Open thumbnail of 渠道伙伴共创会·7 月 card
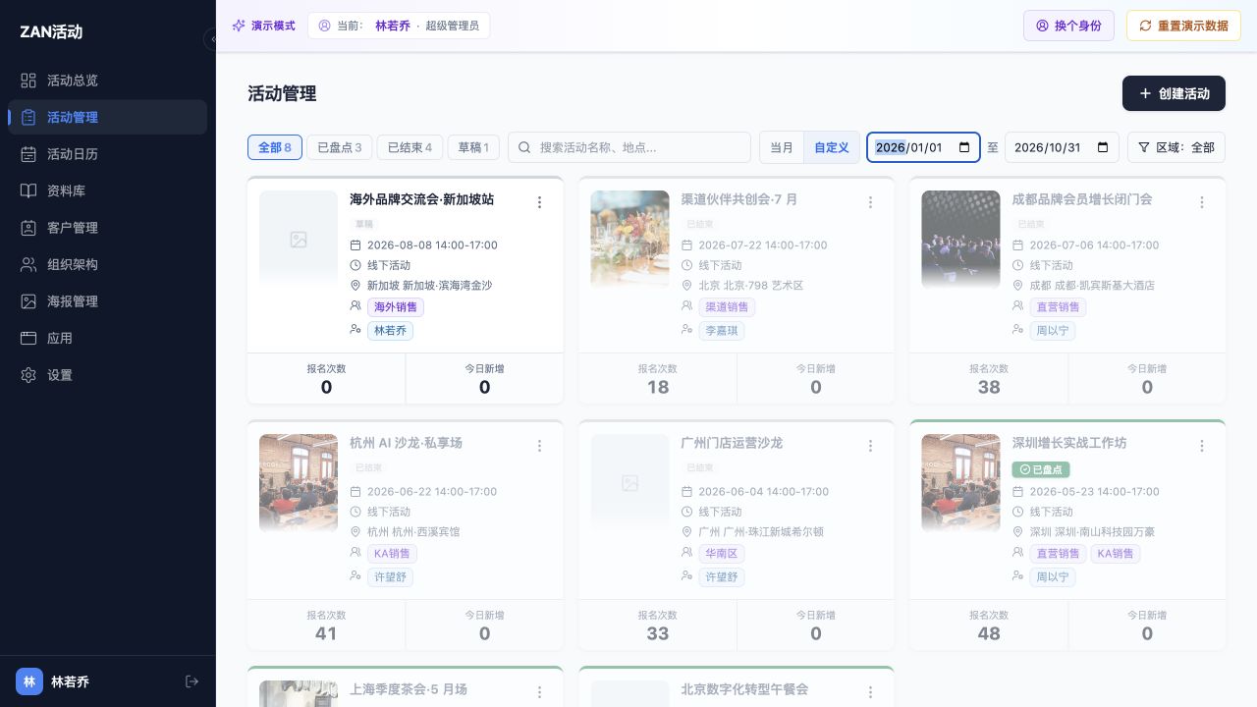Image resolution: width=1257 pixels, height=707 pixels. pos(629,240)
